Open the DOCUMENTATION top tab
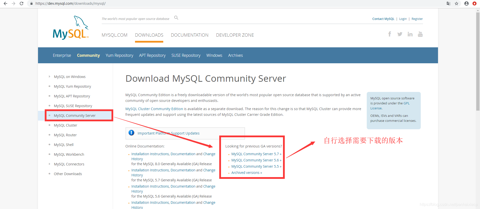Image resolution: width=480 pixels, height=209 pixels. [189, 35]
